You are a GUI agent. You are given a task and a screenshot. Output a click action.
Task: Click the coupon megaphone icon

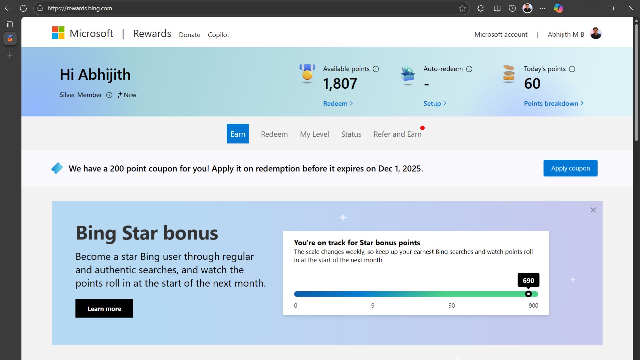pyautogui.click(x=57, y=168)
